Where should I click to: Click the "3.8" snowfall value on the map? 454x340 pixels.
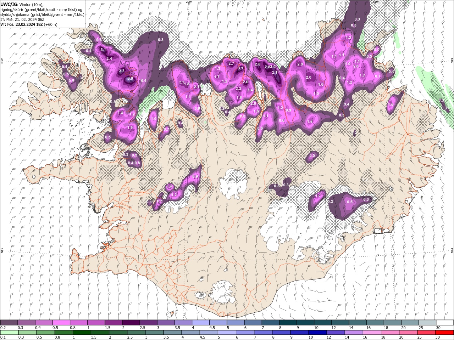130,79
